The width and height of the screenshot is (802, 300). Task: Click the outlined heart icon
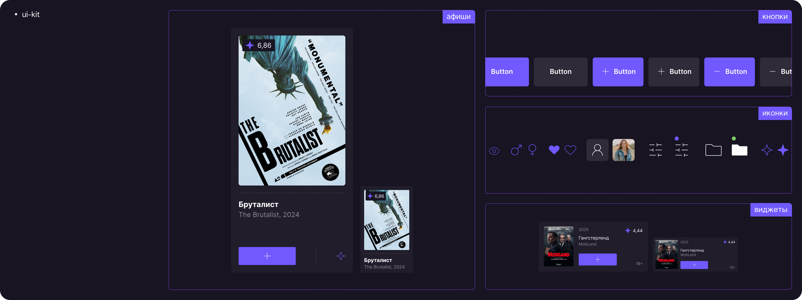[570, 150]
